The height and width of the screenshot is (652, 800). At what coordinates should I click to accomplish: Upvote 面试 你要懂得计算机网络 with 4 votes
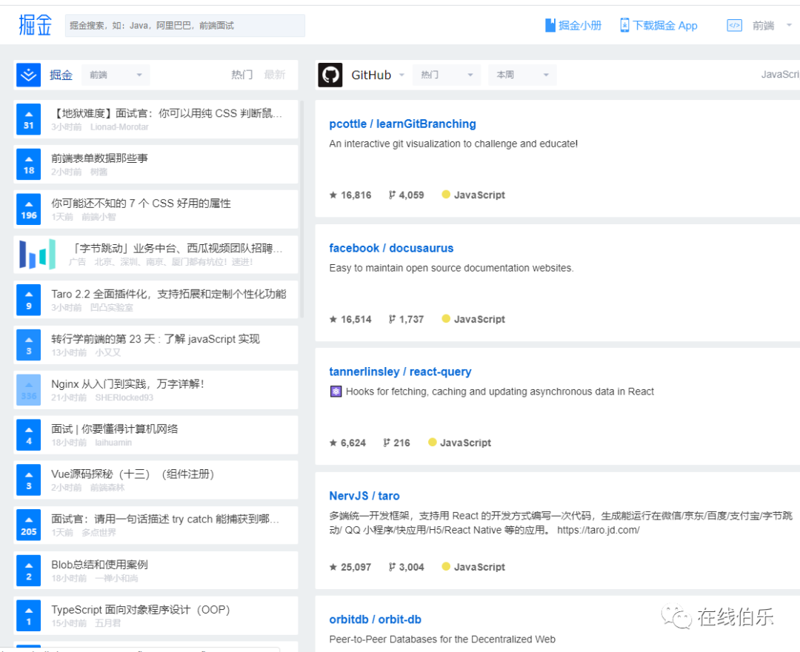29,435
